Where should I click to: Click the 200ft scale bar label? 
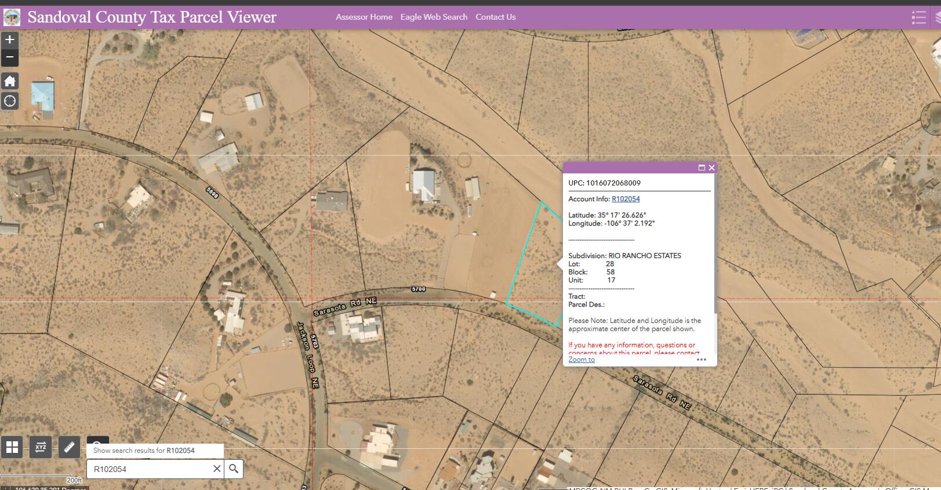click(74, 480)
